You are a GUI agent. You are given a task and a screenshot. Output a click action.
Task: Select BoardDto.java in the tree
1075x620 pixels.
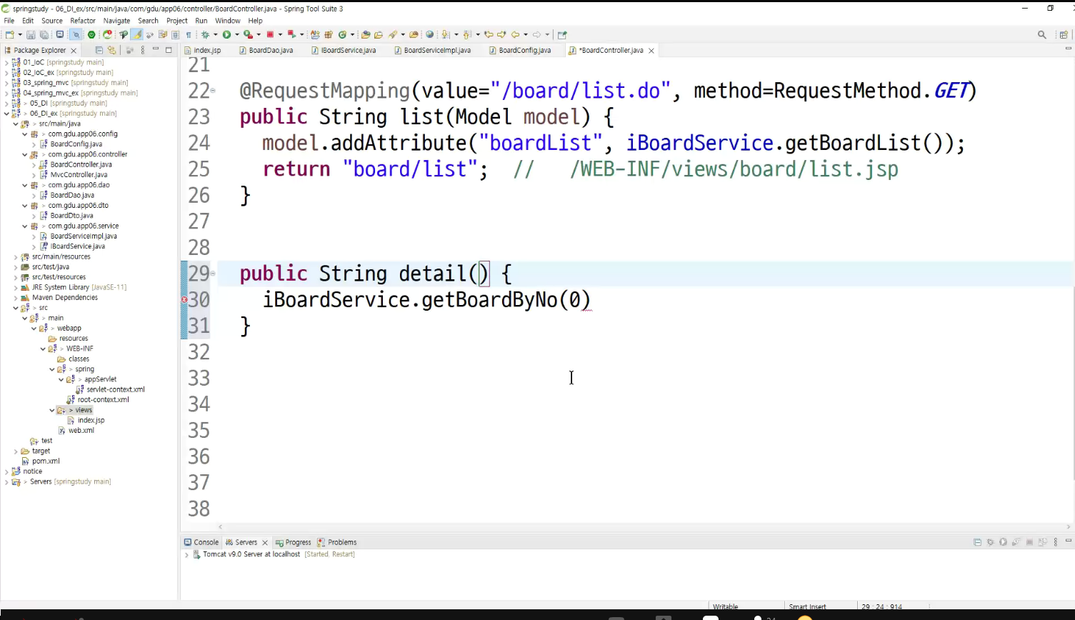coord(71,215)
